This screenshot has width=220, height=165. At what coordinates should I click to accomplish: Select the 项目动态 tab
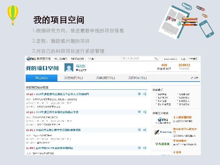pyautogui.click(x=42, y=78)
